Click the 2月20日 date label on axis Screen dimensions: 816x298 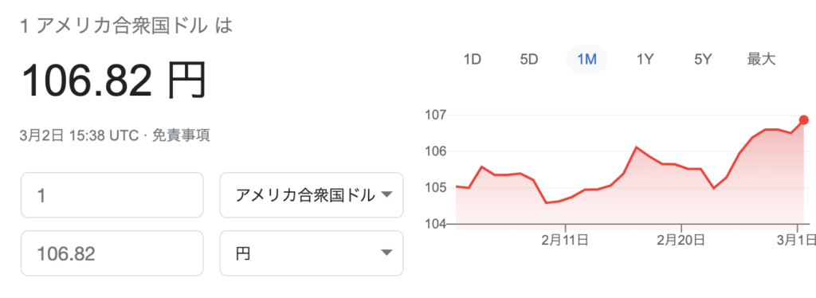coord(681,240)
